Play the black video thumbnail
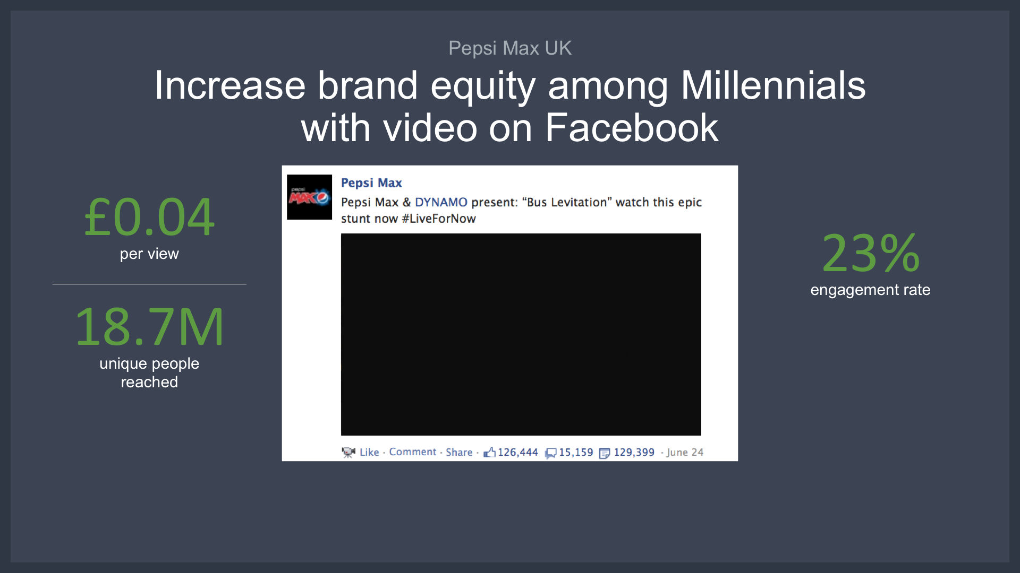 521,334
